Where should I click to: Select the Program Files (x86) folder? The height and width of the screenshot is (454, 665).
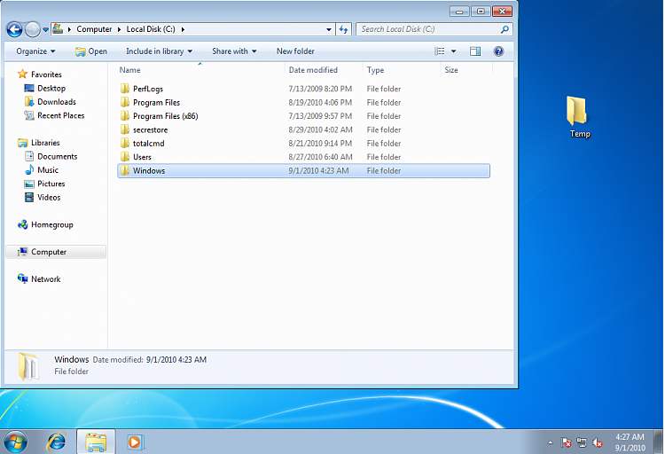coord(303,116)
